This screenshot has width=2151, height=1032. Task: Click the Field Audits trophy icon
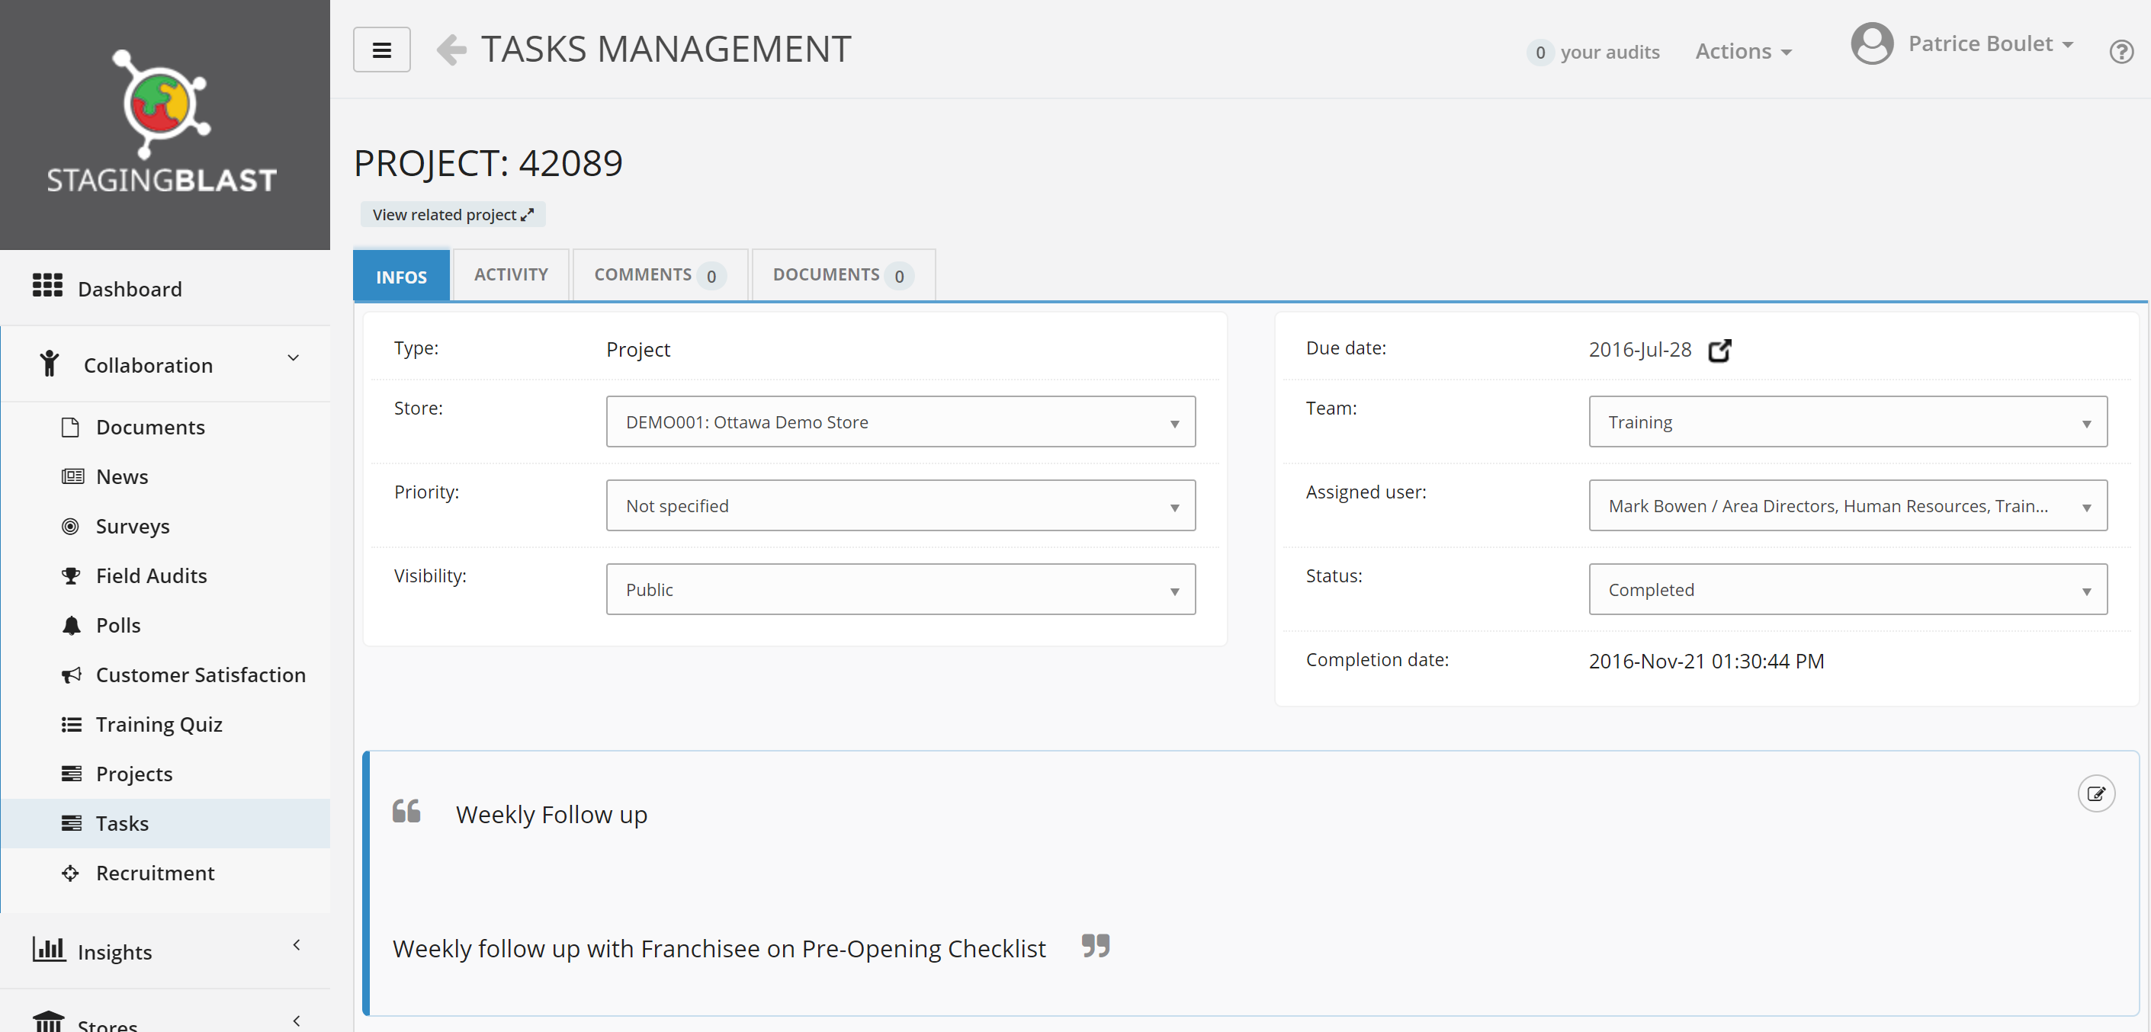click(71, 576)
